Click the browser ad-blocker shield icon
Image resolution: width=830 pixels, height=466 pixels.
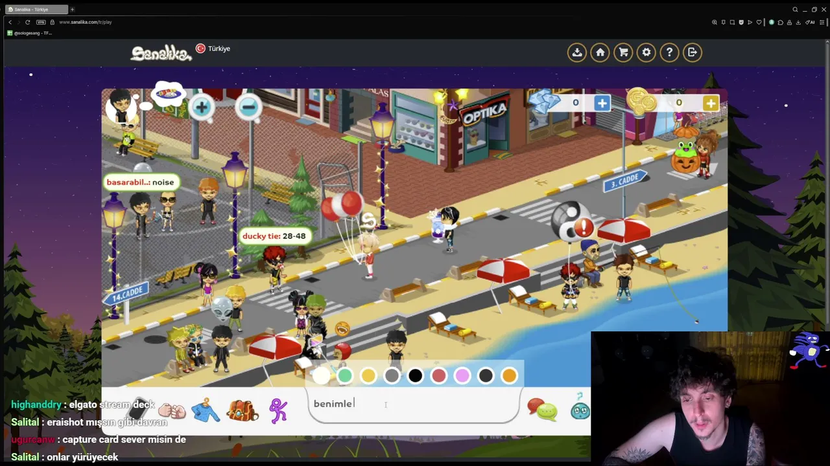tap(741, 22)
